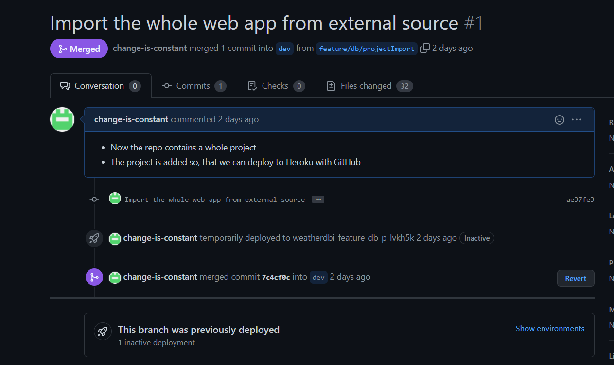Click the purple merge icon in timeline

[x=94, y=277]
